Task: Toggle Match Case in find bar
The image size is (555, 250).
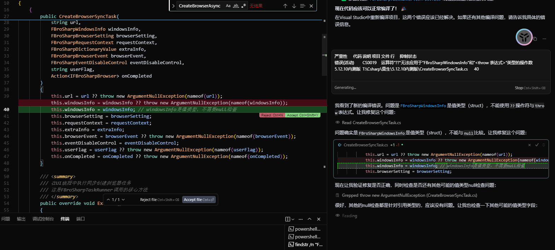Action: click(x=228, y=6)
